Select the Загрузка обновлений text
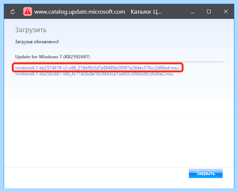Screen dimensions: 238x192 37,42
